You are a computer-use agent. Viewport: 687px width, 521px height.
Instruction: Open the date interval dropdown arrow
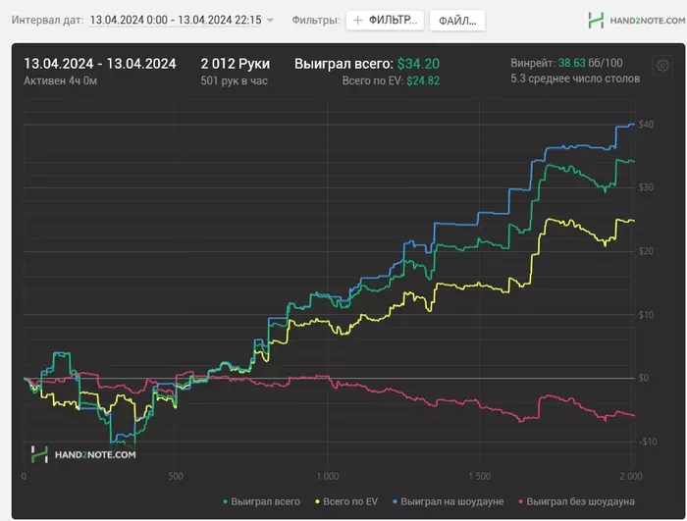270,21
